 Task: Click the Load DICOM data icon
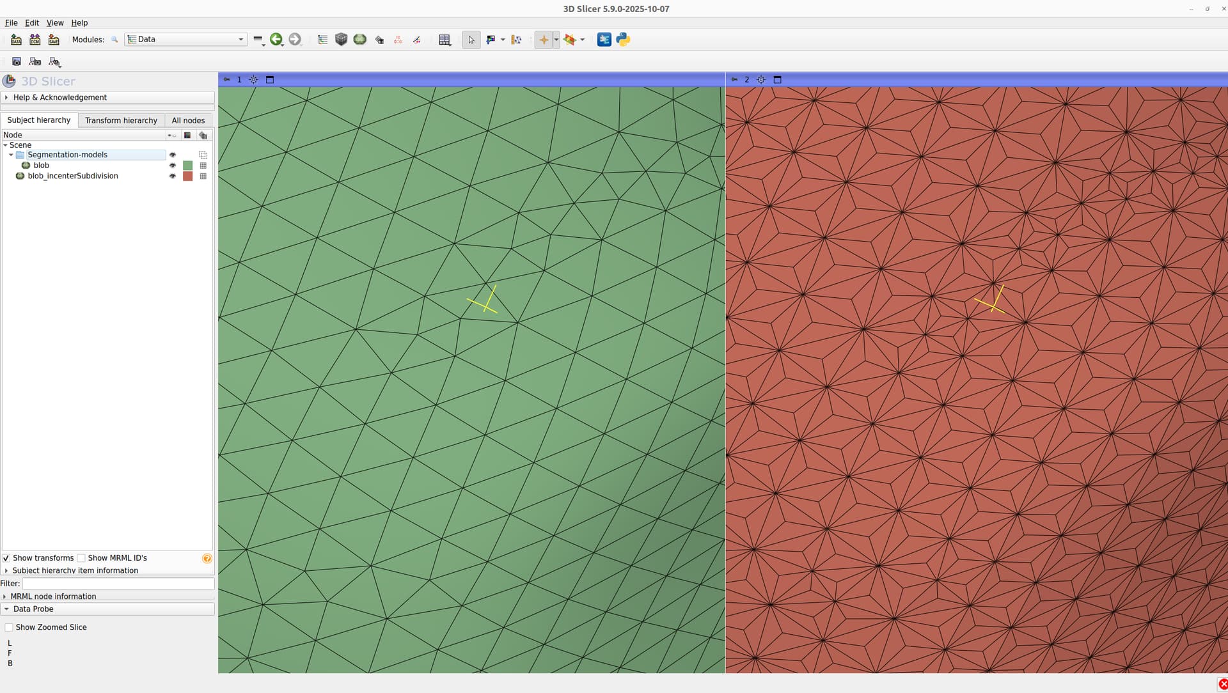pyautogui.click(x=35, y=40)
